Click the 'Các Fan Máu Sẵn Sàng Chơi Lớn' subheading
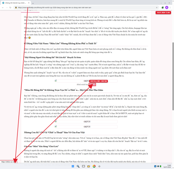174x169 pixels. [x=41, y=146]
